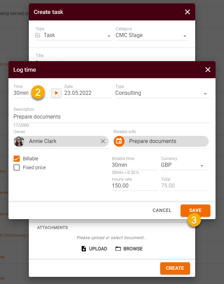Uncheck the Billable checkbox

[x=17, y=159]
